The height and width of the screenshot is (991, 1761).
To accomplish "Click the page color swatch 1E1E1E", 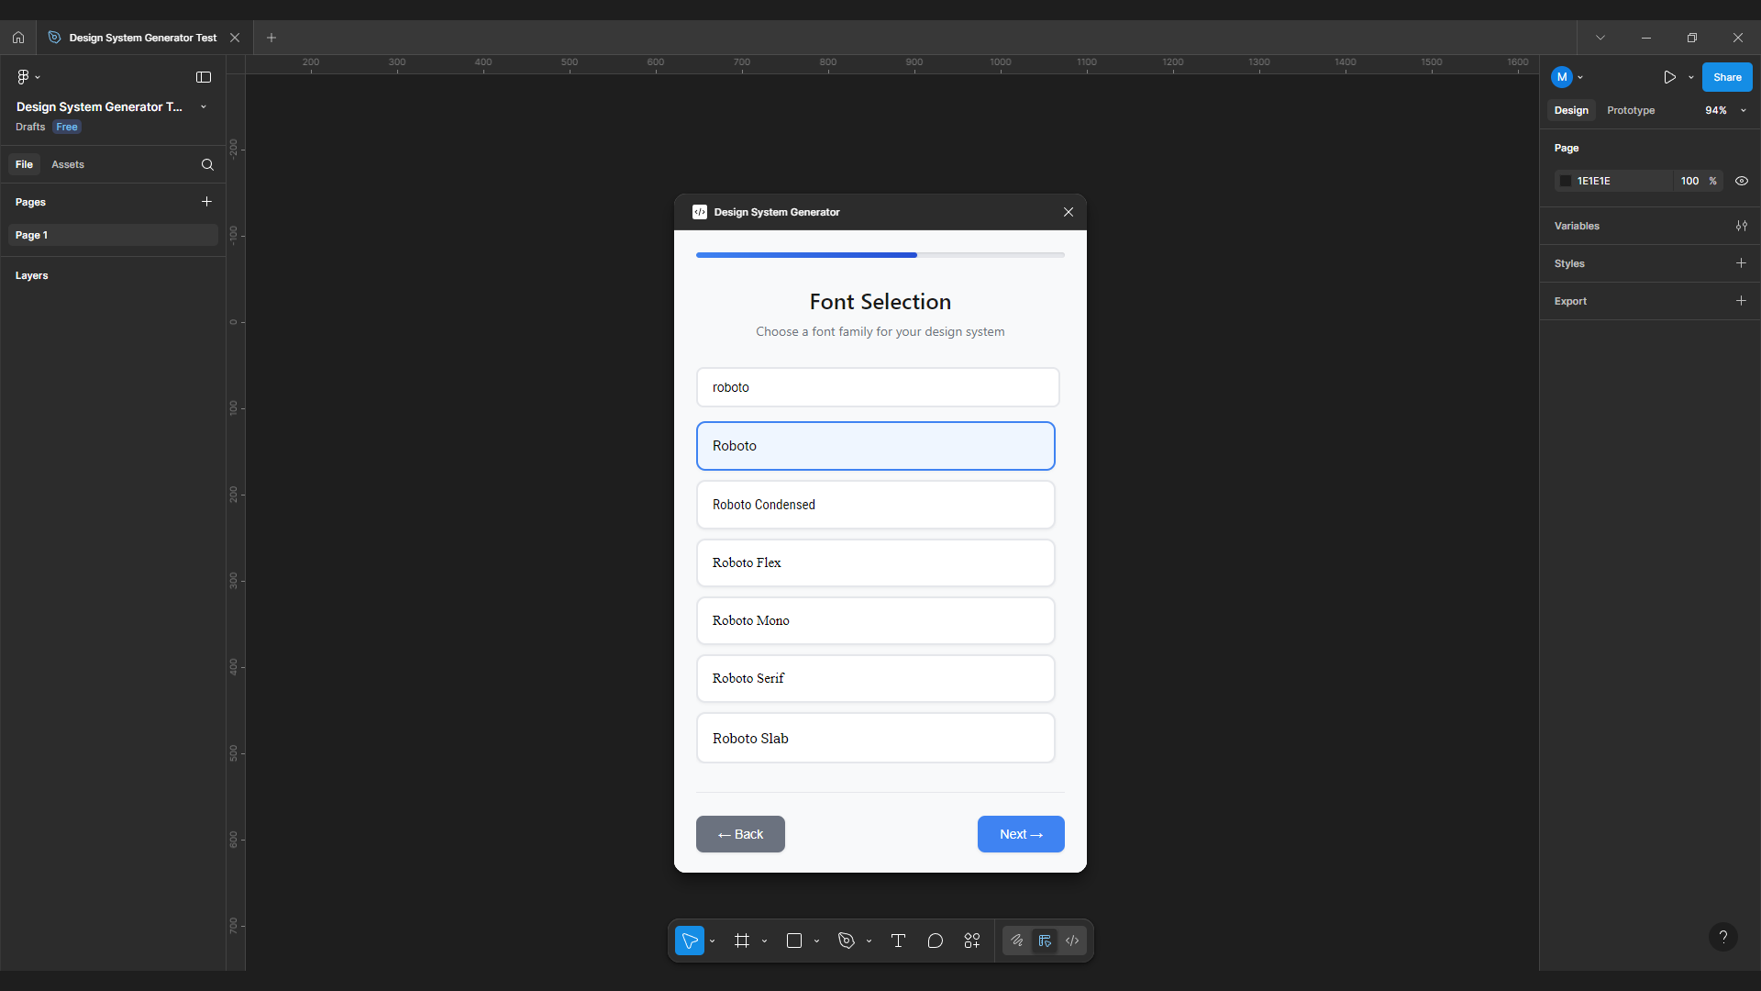I will (1566, 181).
